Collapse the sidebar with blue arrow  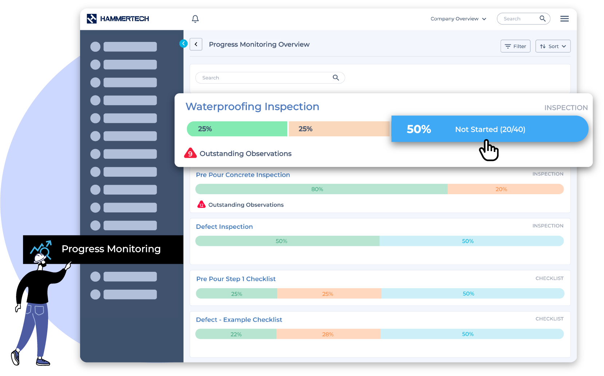[x=183, y=44]
